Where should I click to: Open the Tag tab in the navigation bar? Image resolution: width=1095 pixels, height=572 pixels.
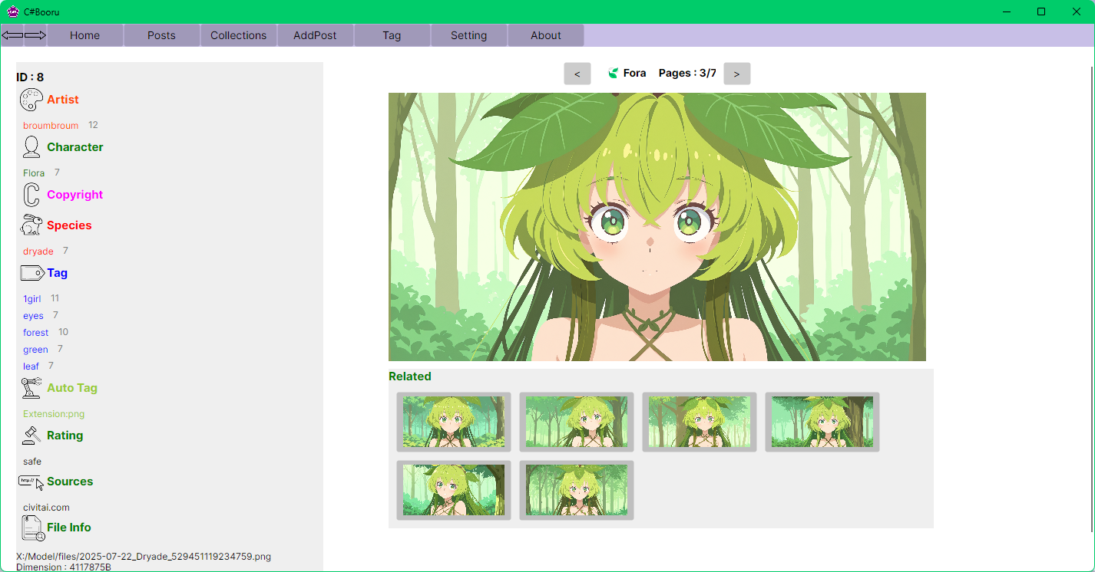[392, 35]
